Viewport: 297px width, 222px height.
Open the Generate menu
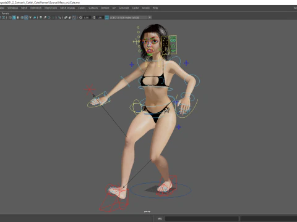coord(124,8)
